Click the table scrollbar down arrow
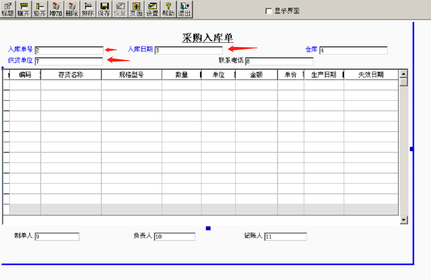Screen dimensions: 431x280 pos(404,220)
